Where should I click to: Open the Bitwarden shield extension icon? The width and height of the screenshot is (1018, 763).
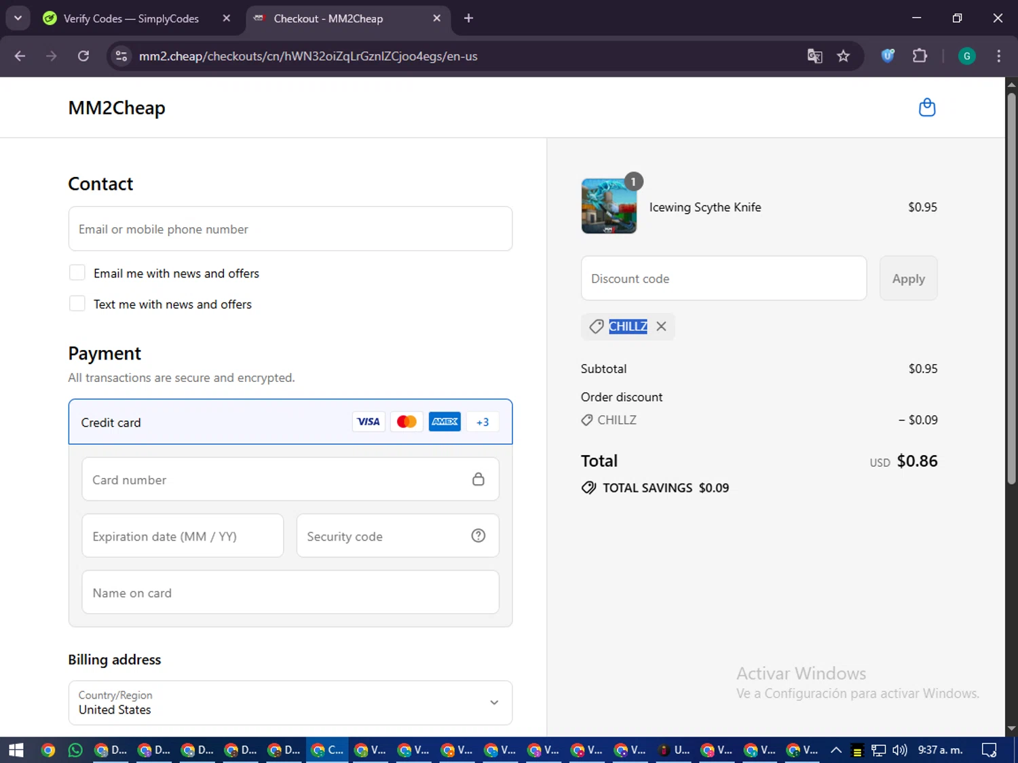pos(888,56)
